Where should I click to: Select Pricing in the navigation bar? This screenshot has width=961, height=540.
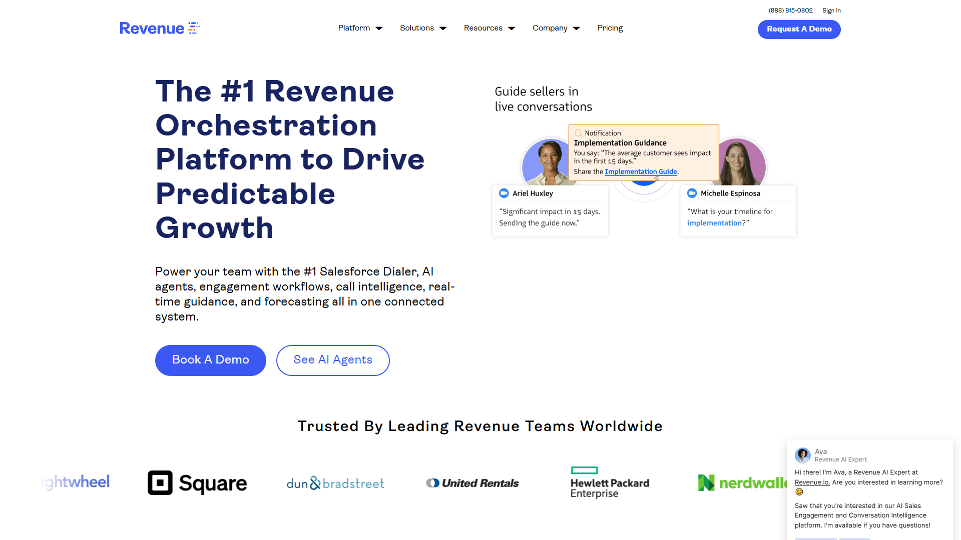pyautogui.click(x=610, y=28)
